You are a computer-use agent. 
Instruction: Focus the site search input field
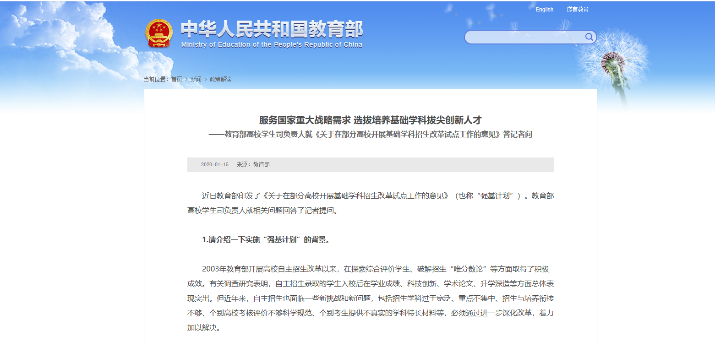click(x=524, y=37)
